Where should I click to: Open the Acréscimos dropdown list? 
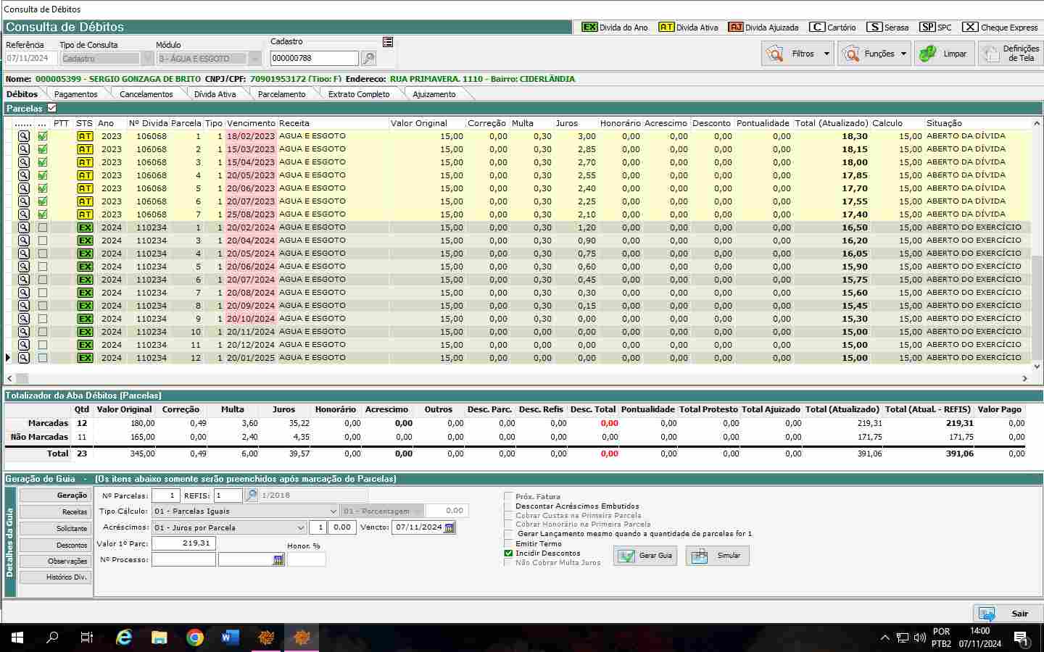(300, 528)
